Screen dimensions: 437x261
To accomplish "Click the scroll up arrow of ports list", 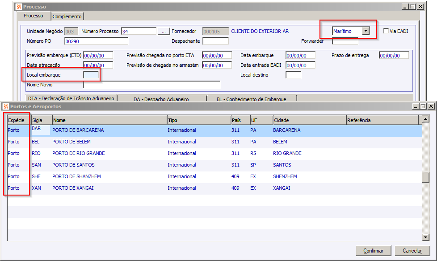I will click(425, 119).
